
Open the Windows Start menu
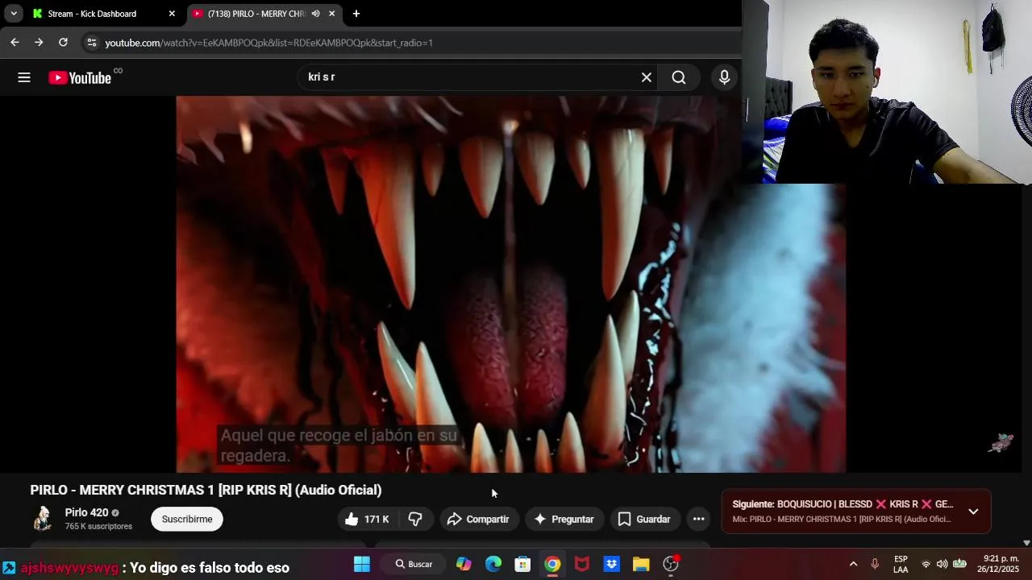pos(362,564)
